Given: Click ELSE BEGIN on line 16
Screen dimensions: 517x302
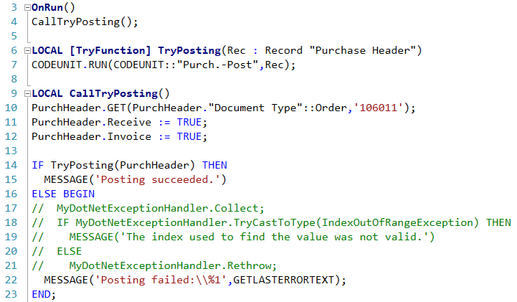Looking at the screenshot, I should point(63,194).
